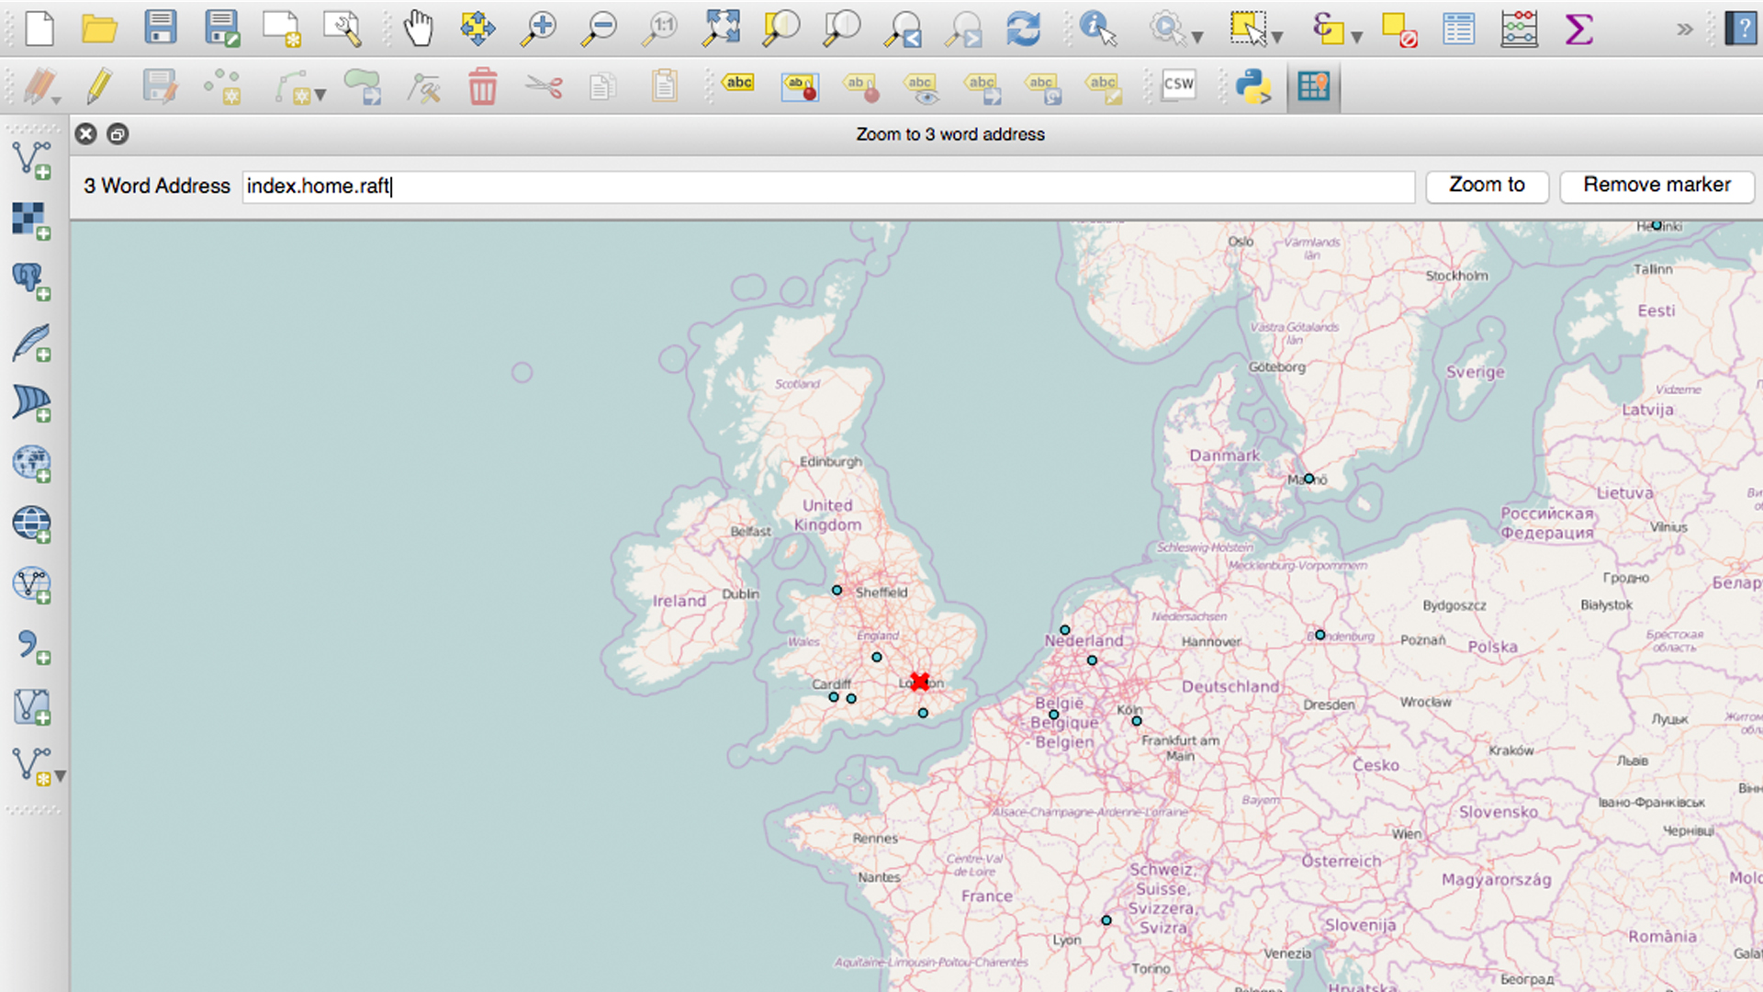This screenshot has width=1763, height=992.
Task: Open the Field Calculator abacus icon
Action: click(x=1519, y=28)
